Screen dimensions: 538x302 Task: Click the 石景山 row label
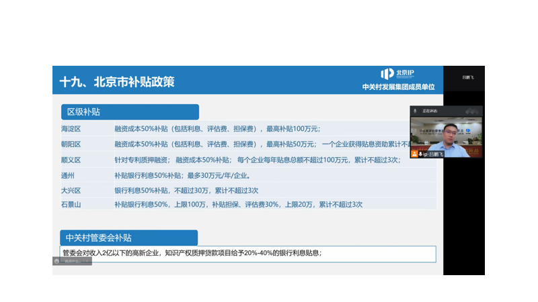[x=71, y=205]
